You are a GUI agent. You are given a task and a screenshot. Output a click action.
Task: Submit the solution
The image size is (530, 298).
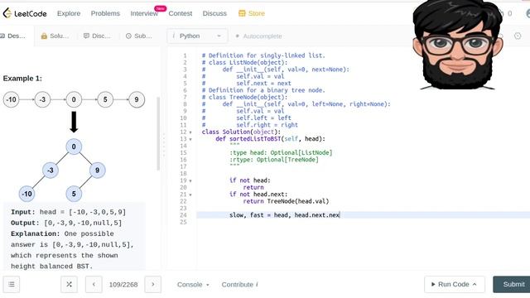point(512,285)
